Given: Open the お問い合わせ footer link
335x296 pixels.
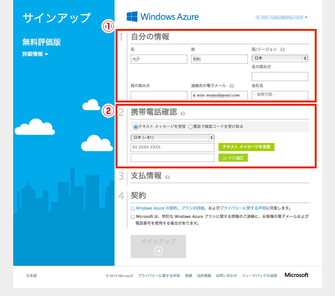Looking at the screenshot, I should 227,276.
